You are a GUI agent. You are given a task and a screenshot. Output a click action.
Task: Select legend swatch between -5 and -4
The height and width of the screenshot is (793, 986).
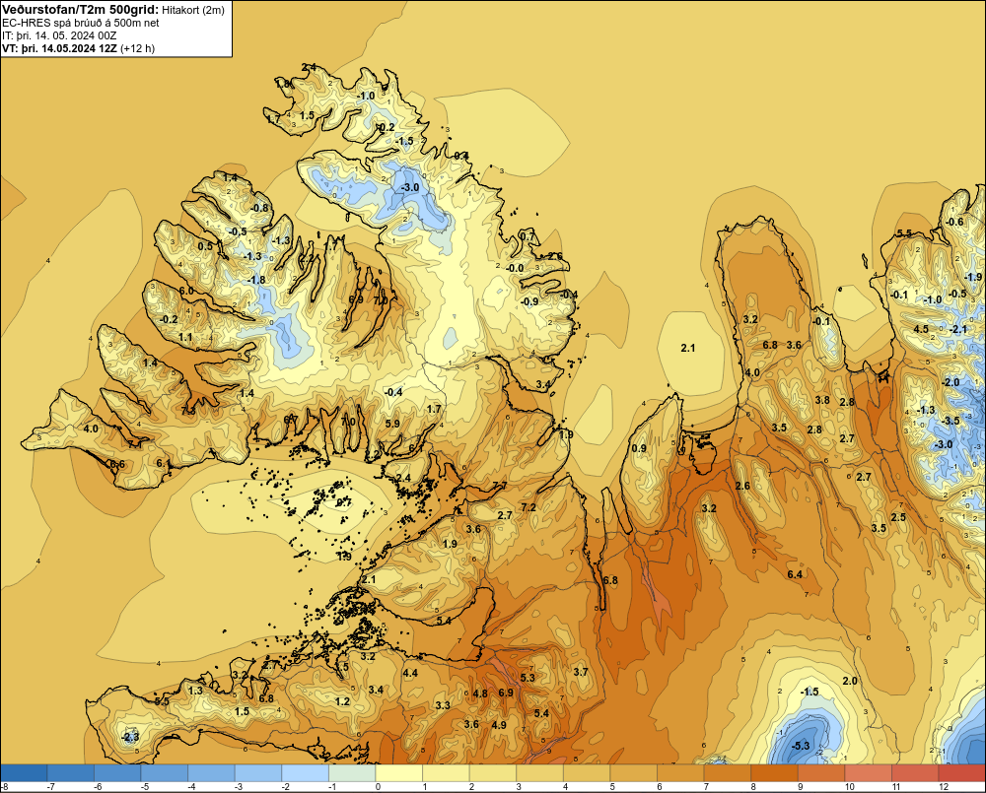pos(164,772)
